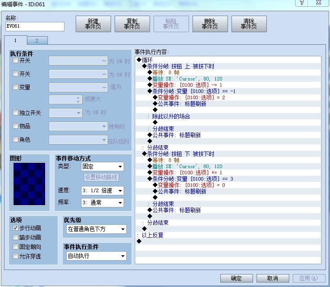This screenshot has height=287, width=330.
Task: Switch to event page tab 2
Action: [37, 41]
